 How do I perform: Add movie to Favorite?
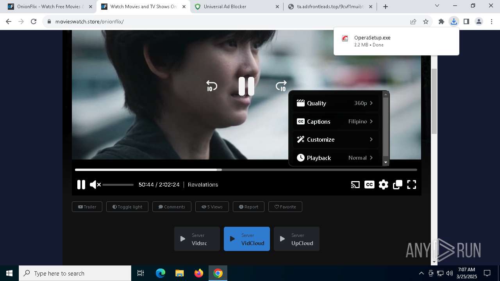[x=285, y=207]
